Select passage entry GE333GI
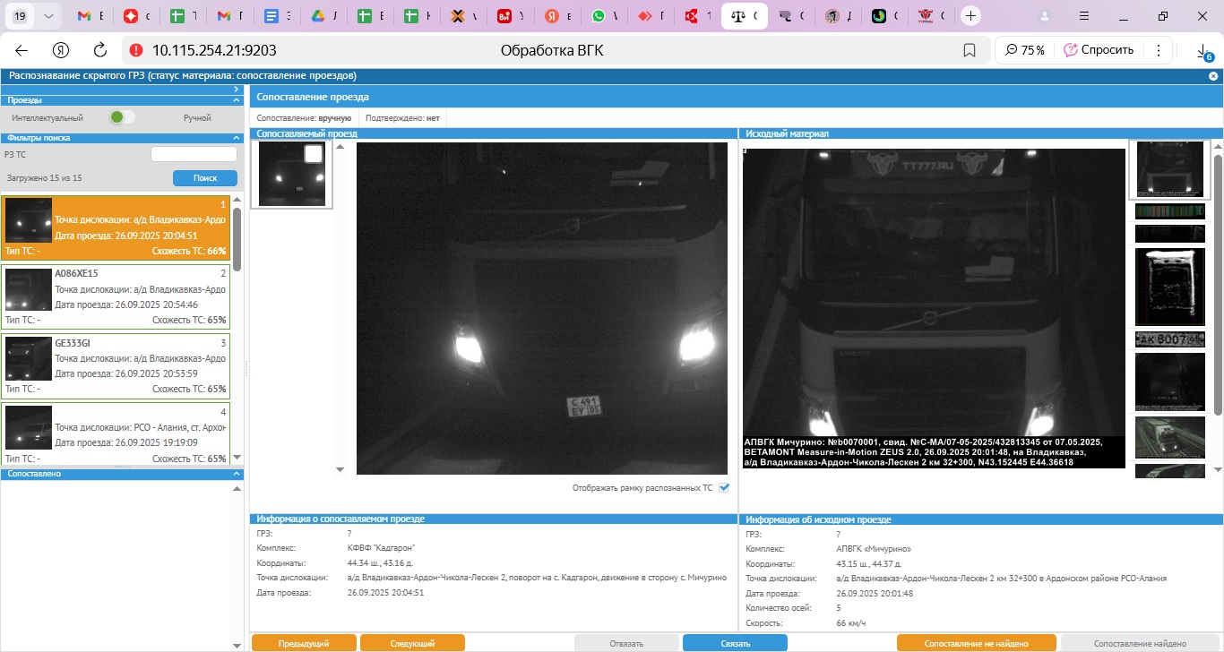This screenshot has width=1224, height=652. [116, 365]
